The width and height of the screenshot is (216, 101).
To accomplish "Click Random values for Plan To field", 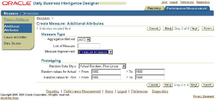I will pyautogui.click(x=150, y=77).
